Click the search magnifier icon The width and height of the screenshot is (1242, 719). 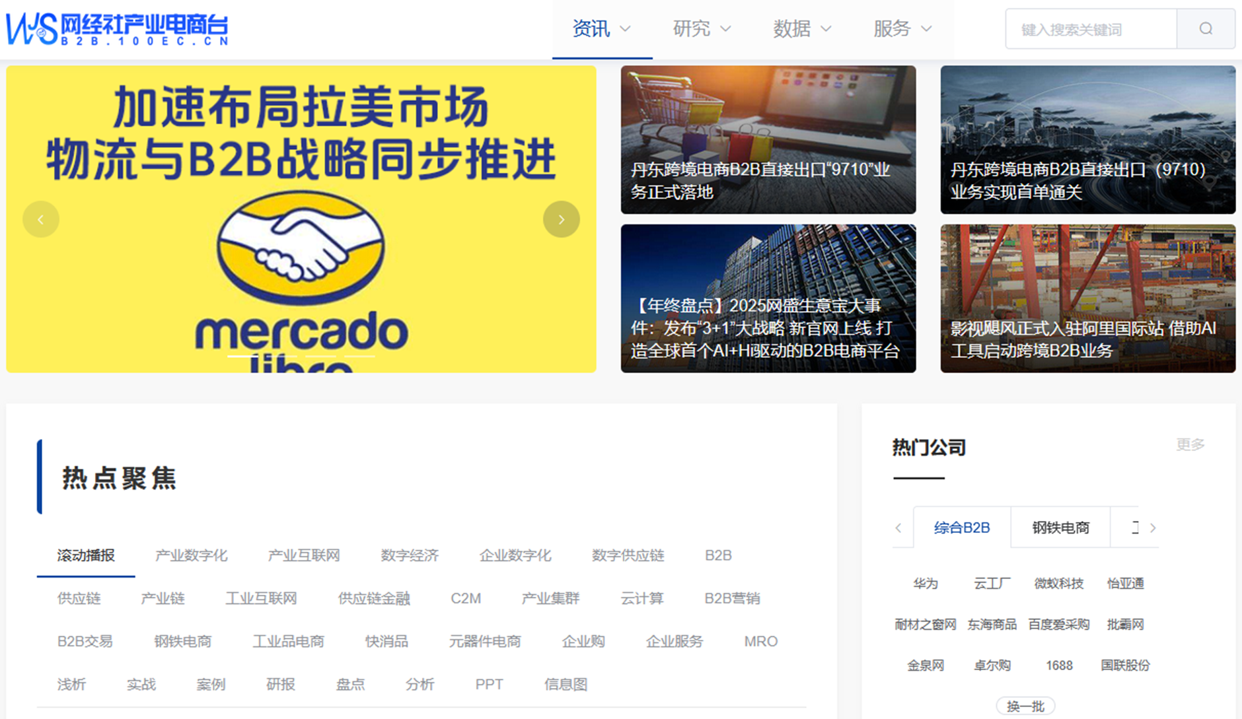tap(1206, 28)
